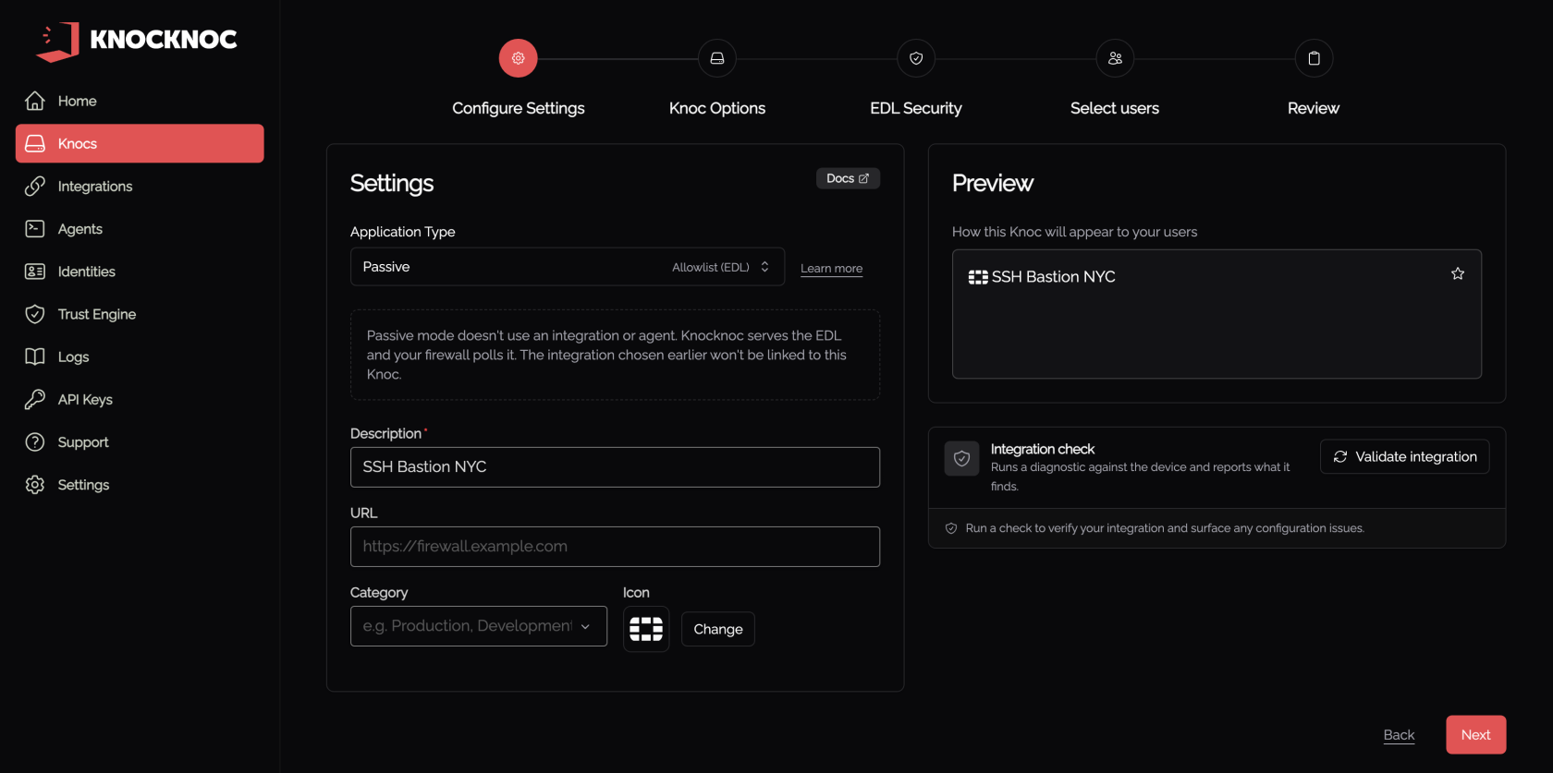Click the Fortinet icon thumbnail under Icon
The height and width of the screenshot is (773, 1553).
pos(646,629)
